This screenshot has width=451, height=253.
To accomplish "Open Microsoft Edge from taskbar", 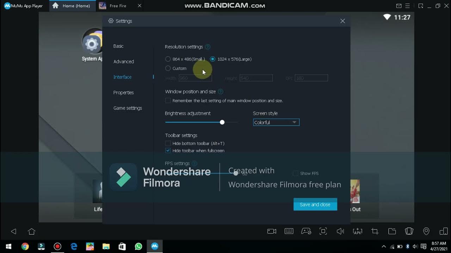I will coord(74,247).
